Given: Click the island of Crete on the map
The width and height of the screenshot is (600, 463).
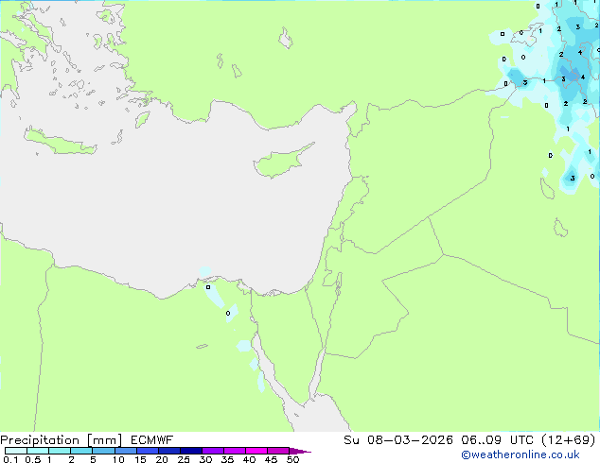Looking at the screenshot, I should point(60,143).
